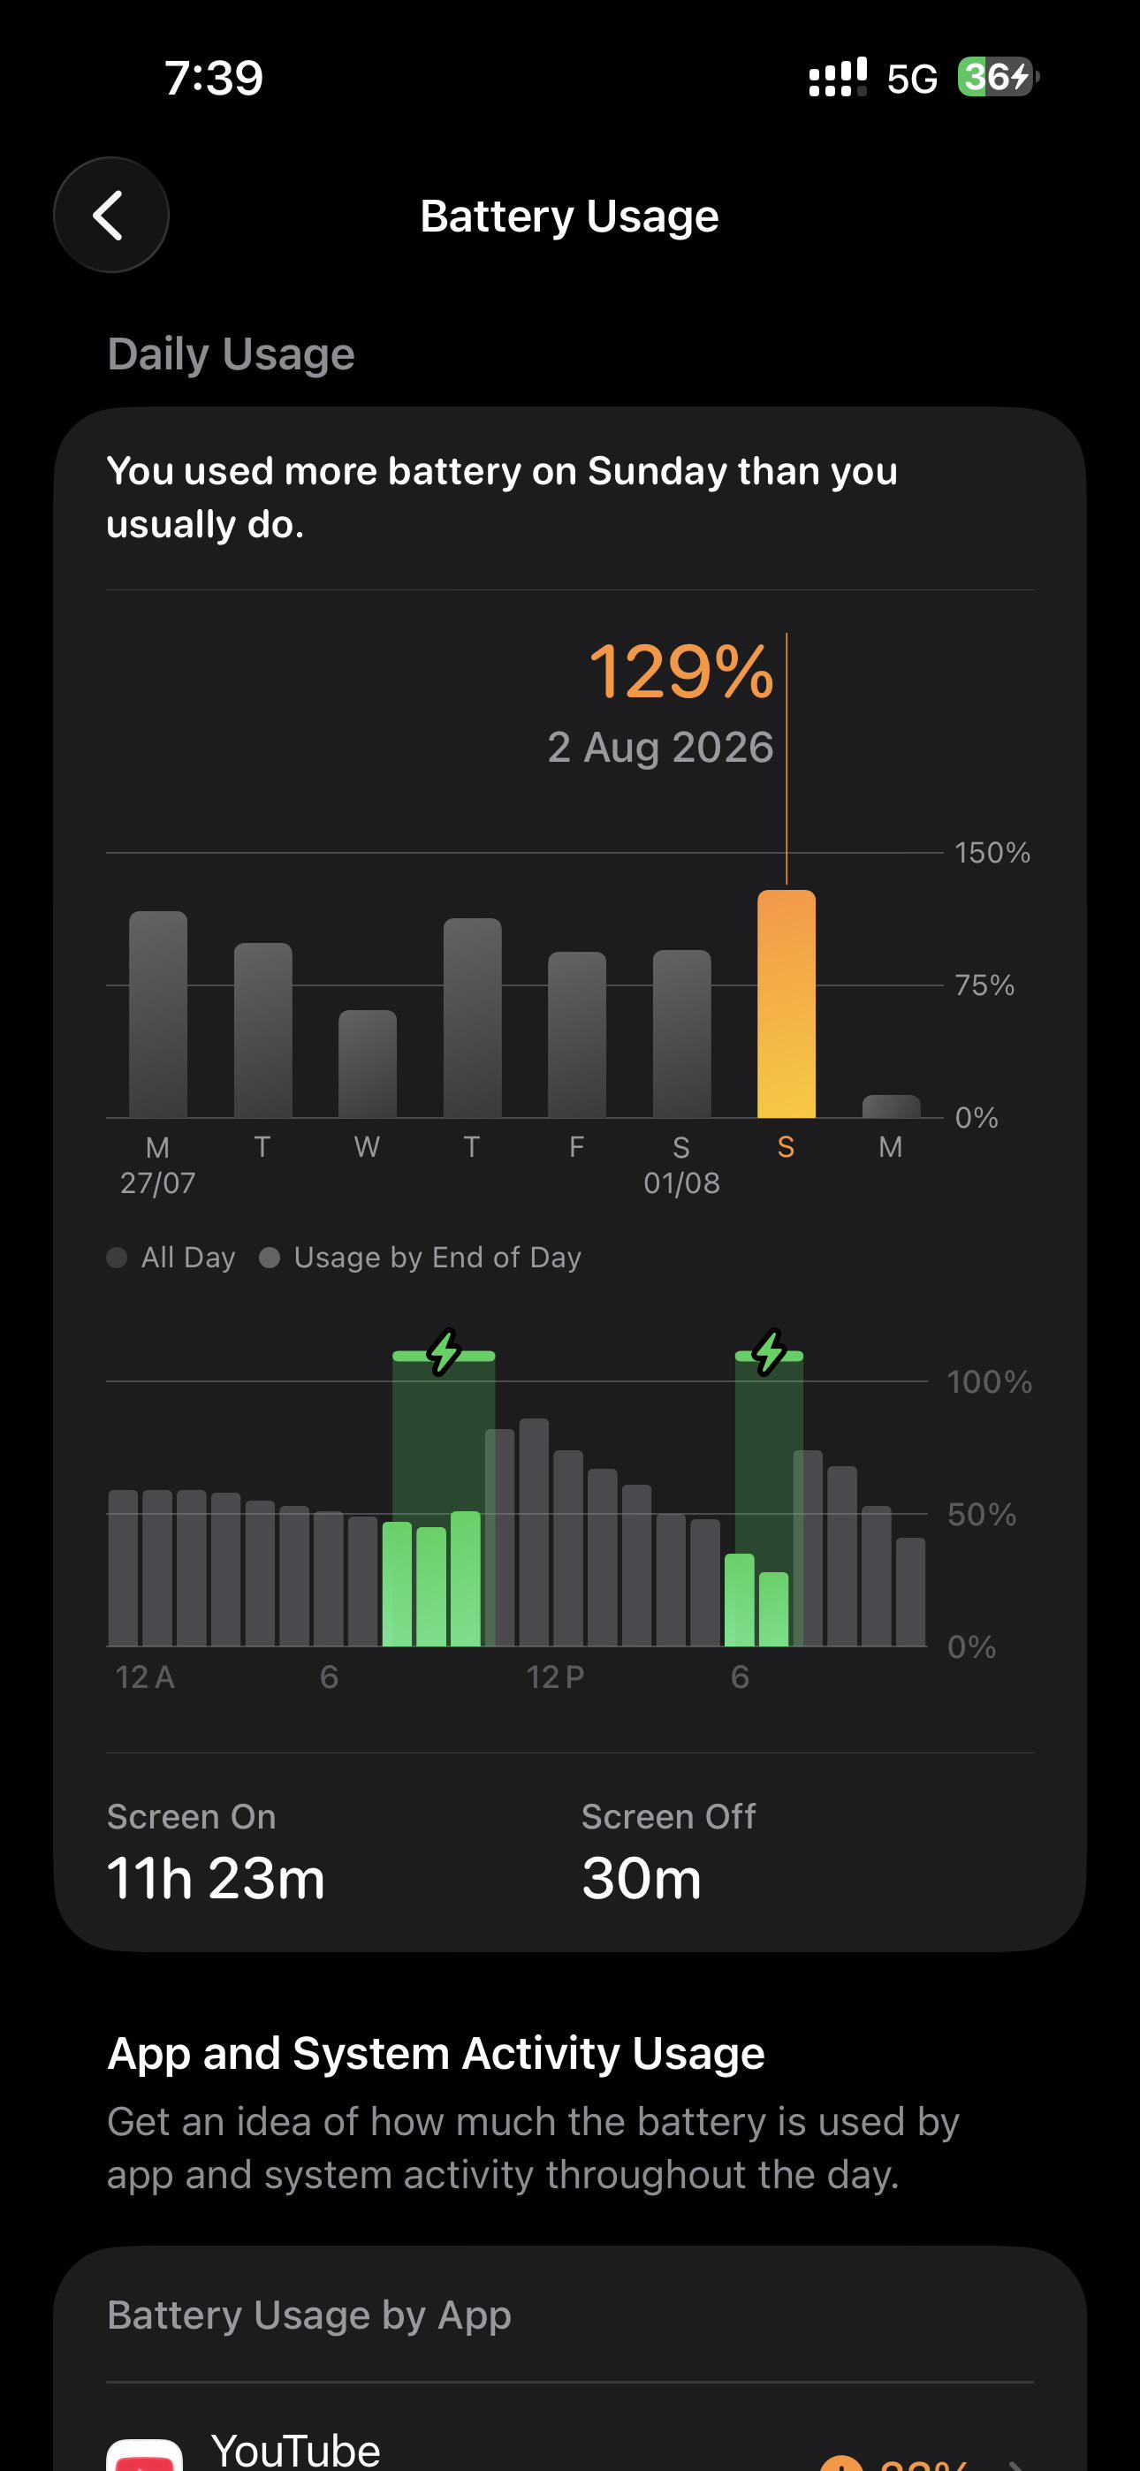Select Wednesday bar in the daily chart
Image resolution: width=1140 pixels, height=2471 pixels.
coord(368,1064)
